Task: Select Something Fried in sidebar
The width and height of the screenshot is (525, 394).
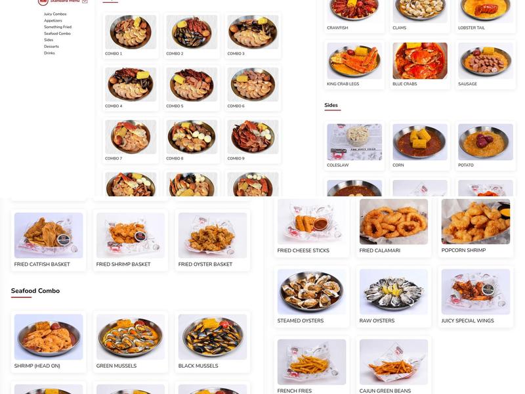Action: click(58, 27)
